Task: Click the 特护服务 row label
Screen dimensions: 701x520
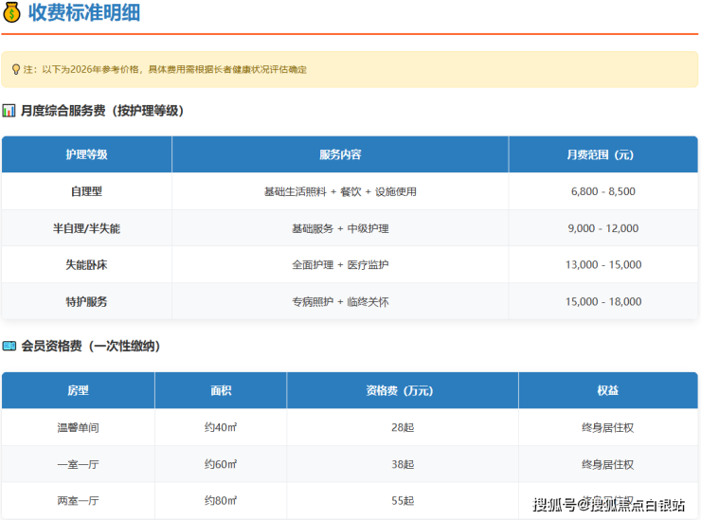Action: pyautogui.click(x=86, y=302)
